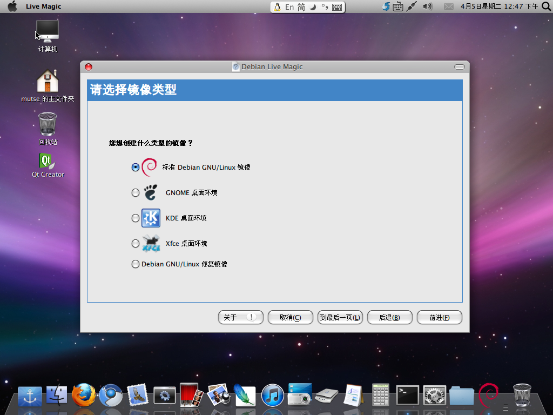This screenshot has height=415, width=553.
Task: Open the 回收站 trash desktop icon
Action: tap(48, 129)
